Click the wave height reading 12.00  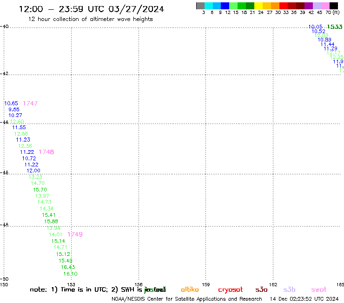point(33,171)
